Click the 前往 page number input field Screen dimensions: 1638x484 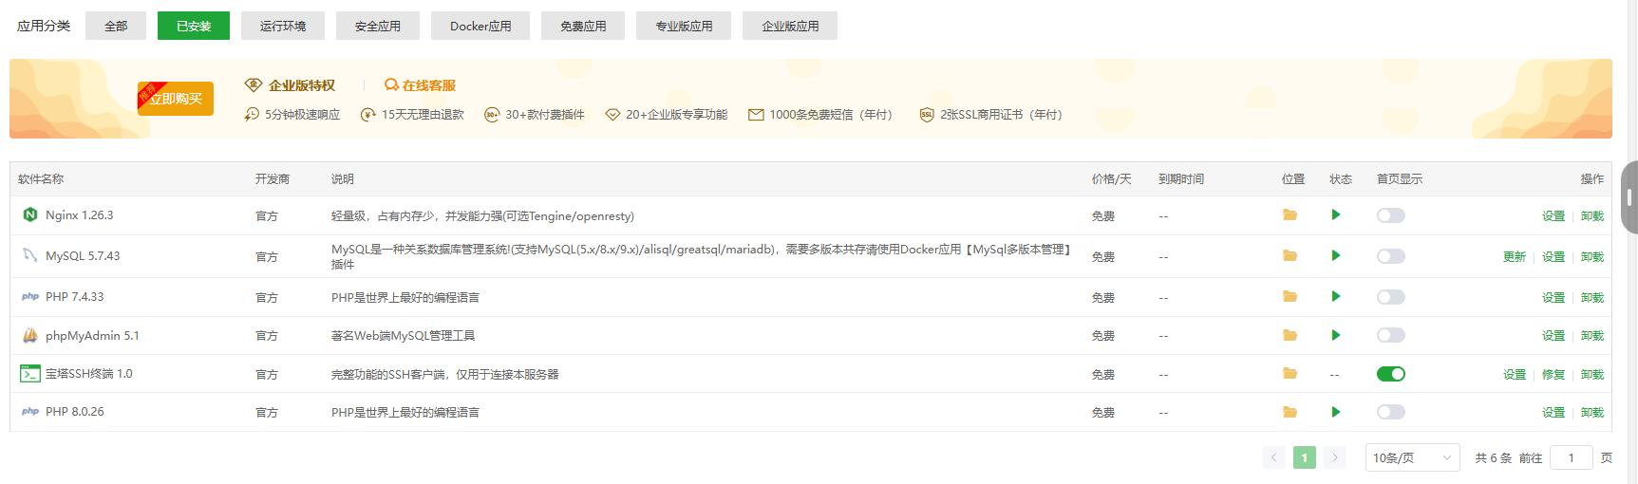(1572, 457)
